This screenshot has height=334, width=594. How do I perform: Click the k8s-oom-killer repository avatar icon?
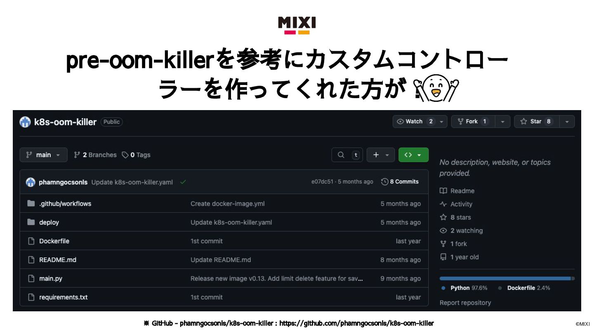pyautogui.click(x=25, y=122)
